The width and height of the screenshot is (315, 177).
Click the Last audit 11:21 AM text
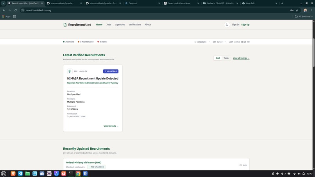coord(239,42)
